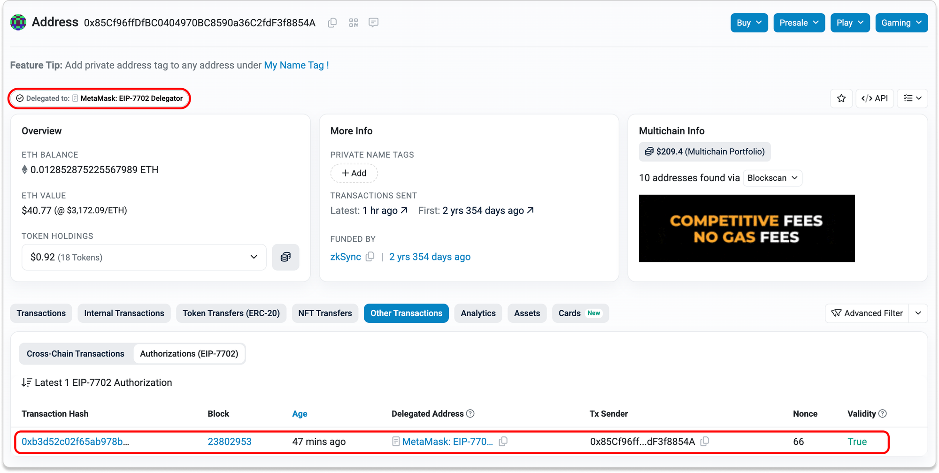Viewport: 939px width, 473px height.
Task: Click the Competitive Fees ad banner
Action: [747, 229]
